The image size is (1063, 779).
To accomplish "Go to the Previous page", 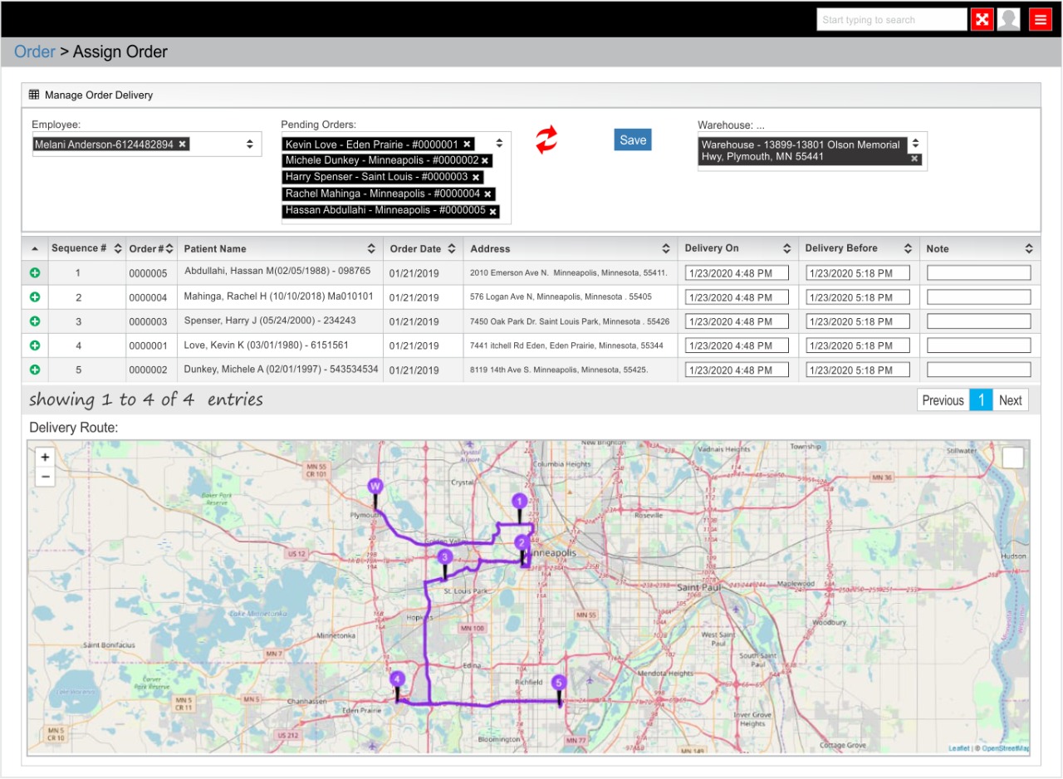I will [x=943, y=400].
